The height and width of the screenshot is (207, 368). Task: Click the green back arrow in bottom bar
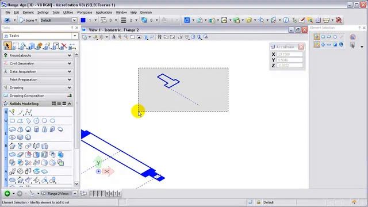point(7,193)
